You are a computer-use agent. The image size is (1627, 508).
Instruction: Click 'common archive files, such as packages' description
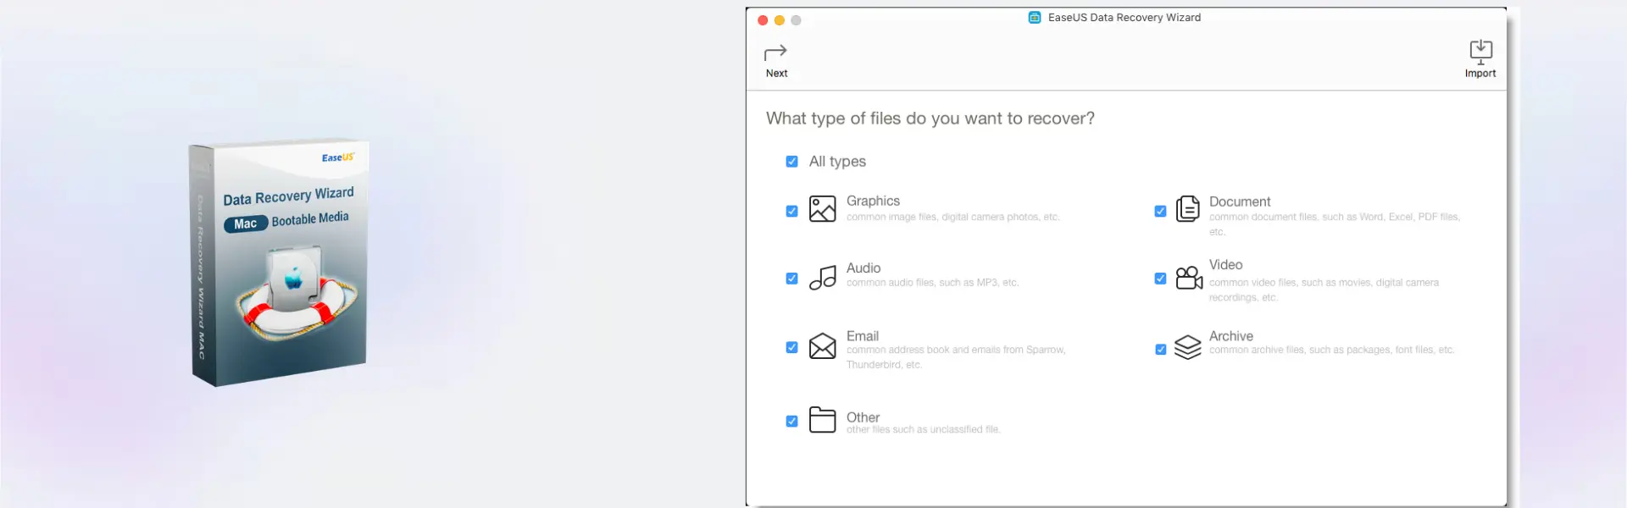pos(1331,350)
